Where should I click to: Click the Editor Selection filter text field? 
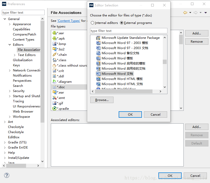tap(129, 31)
